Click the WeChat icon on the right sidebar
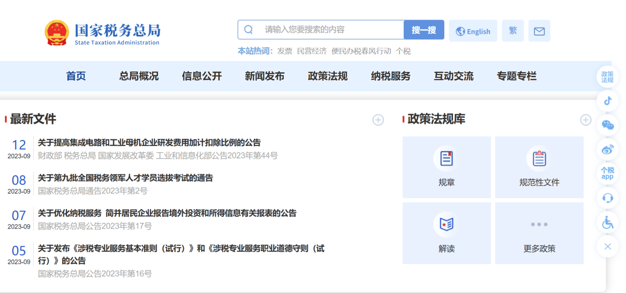 pyautogui.click(x=607, y=125)
